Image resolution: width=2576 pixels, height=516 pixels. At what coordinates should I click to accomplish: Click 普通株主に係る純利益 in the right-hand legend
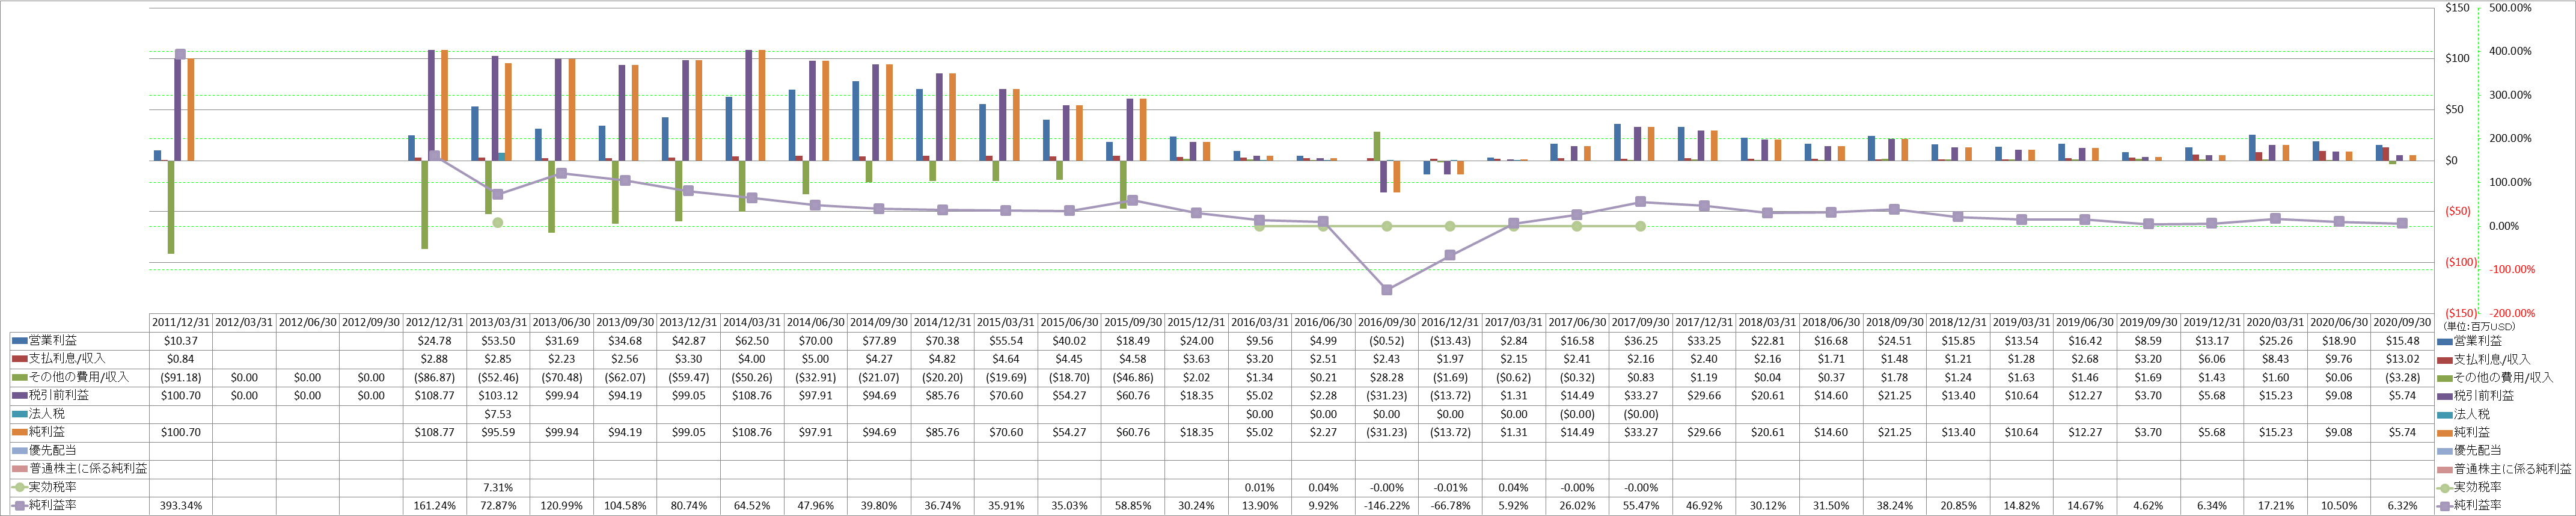pyautogui.click(x=2512, y=469)
